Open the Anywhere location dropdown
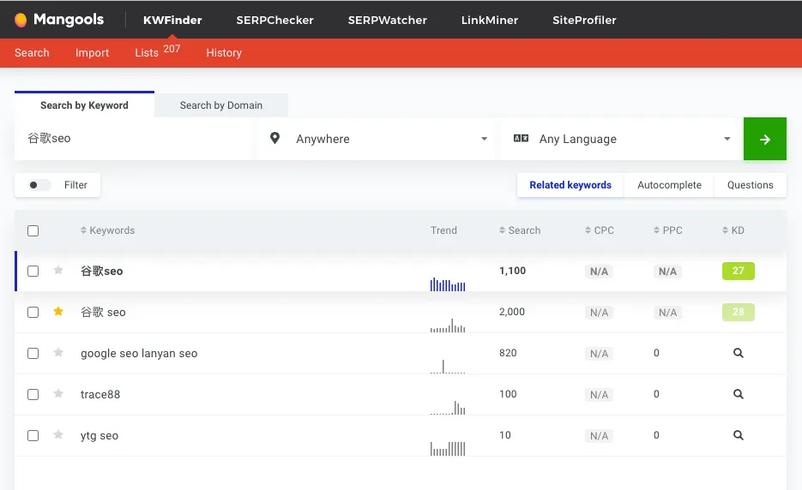This screenshot has width=802, height=490. (x=377, y=139)
